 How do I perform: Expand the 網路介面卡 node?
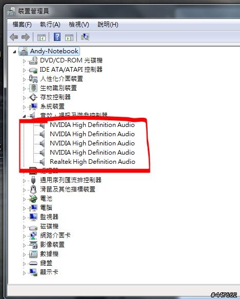pyautogui.click(x=24, y=236)
